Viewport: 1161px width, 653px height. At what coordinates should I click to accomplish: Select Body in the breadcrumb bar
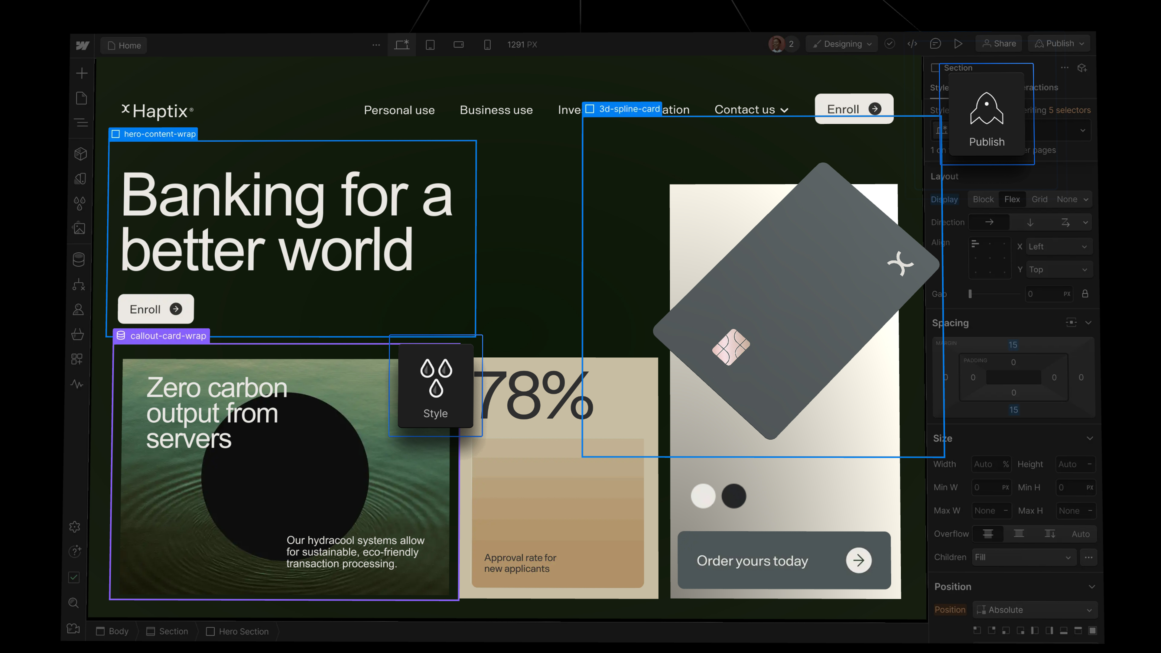[x=112, y=631]
